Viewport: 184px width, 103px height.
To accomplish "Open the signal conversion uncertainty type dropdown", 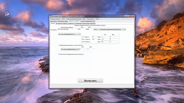I will point(70,49).
